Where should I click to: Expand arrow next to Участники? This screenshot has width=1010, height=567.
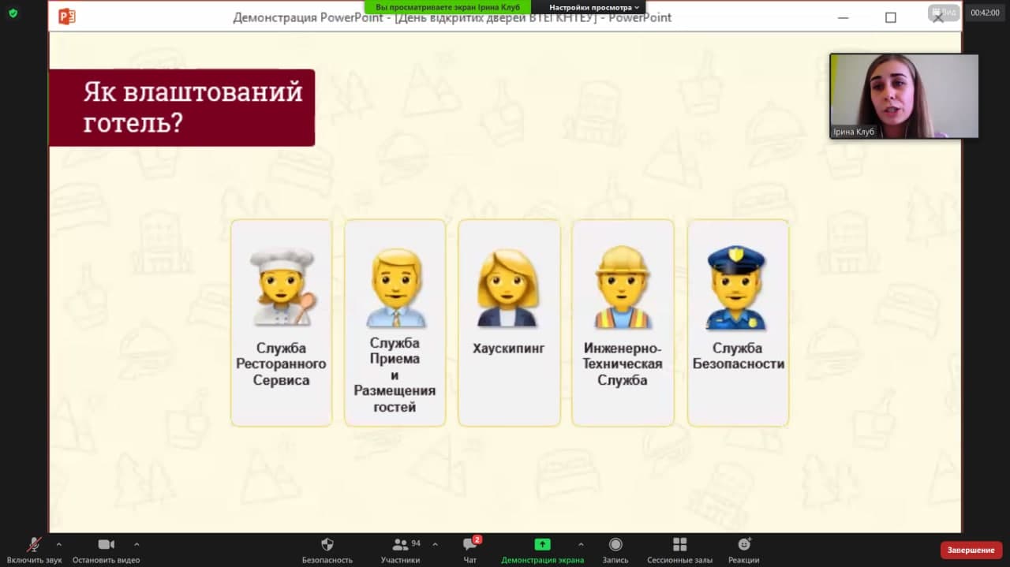pos(435,544)
